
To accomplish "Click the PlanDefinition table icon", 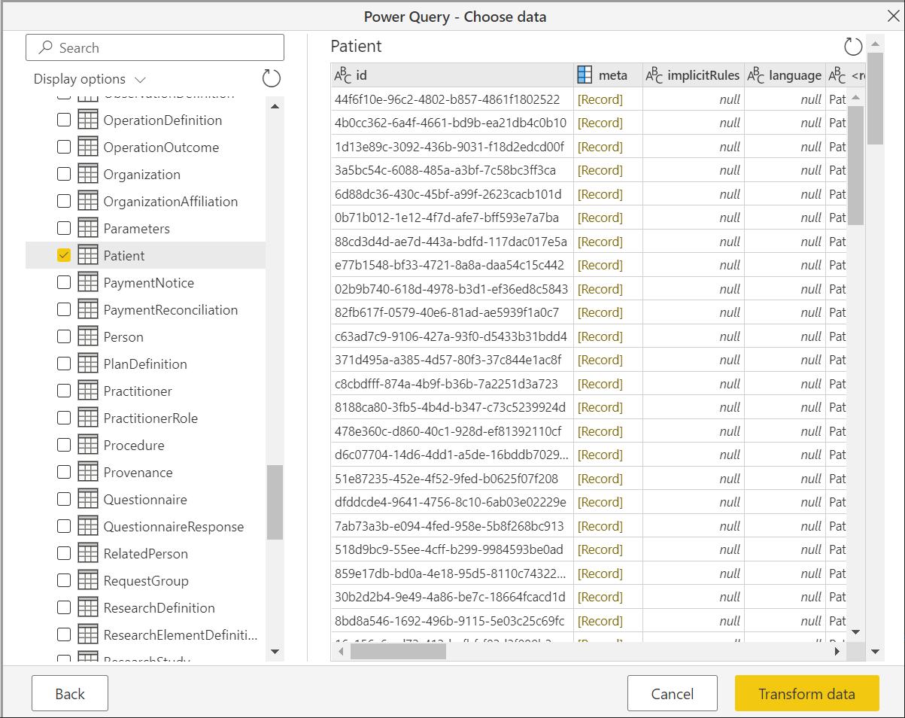I will 88,364.
